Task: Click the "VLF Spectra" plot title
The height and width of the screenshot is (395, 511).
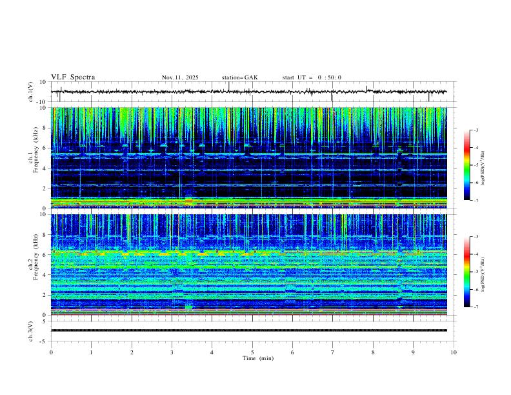Action: 73,77
